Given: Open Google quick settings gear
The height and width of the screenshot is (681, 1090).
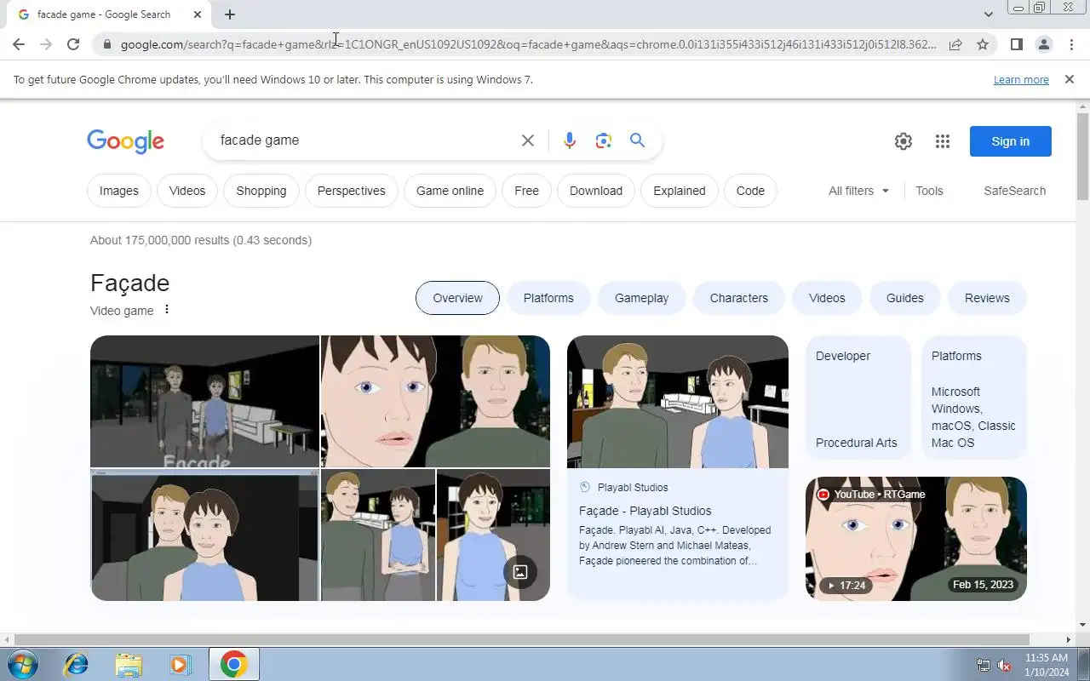Looking at the screenshot, I should point(904,141).
